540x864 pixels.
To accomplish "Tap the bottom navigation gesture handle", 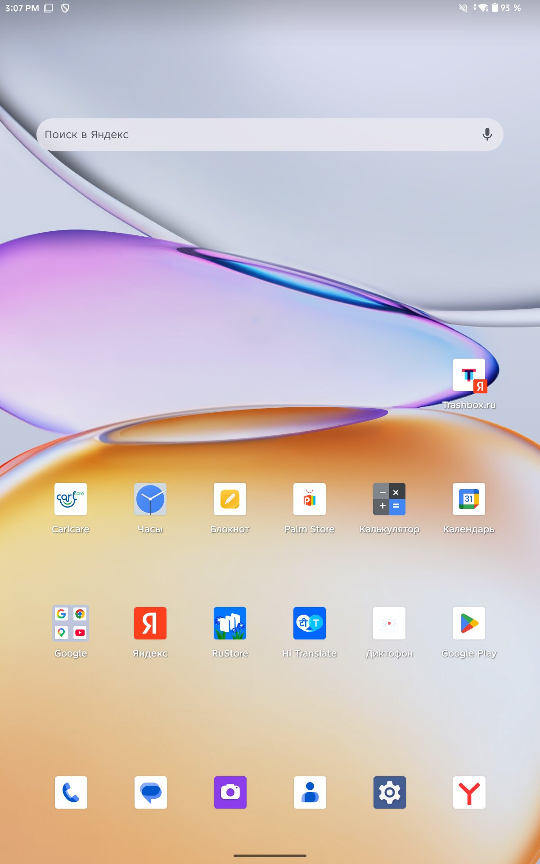I will 270,855.
